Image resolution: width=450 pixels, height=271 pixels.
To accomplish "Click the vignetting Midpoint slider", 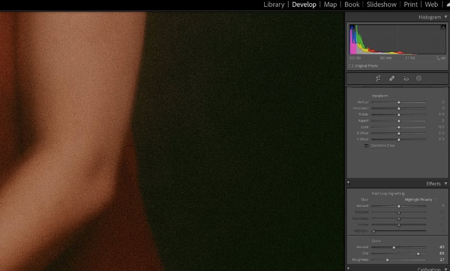I will pos(399,212).
